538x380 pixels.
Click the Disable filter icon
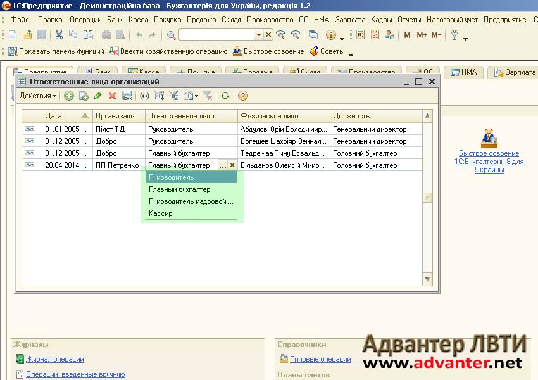207,96
